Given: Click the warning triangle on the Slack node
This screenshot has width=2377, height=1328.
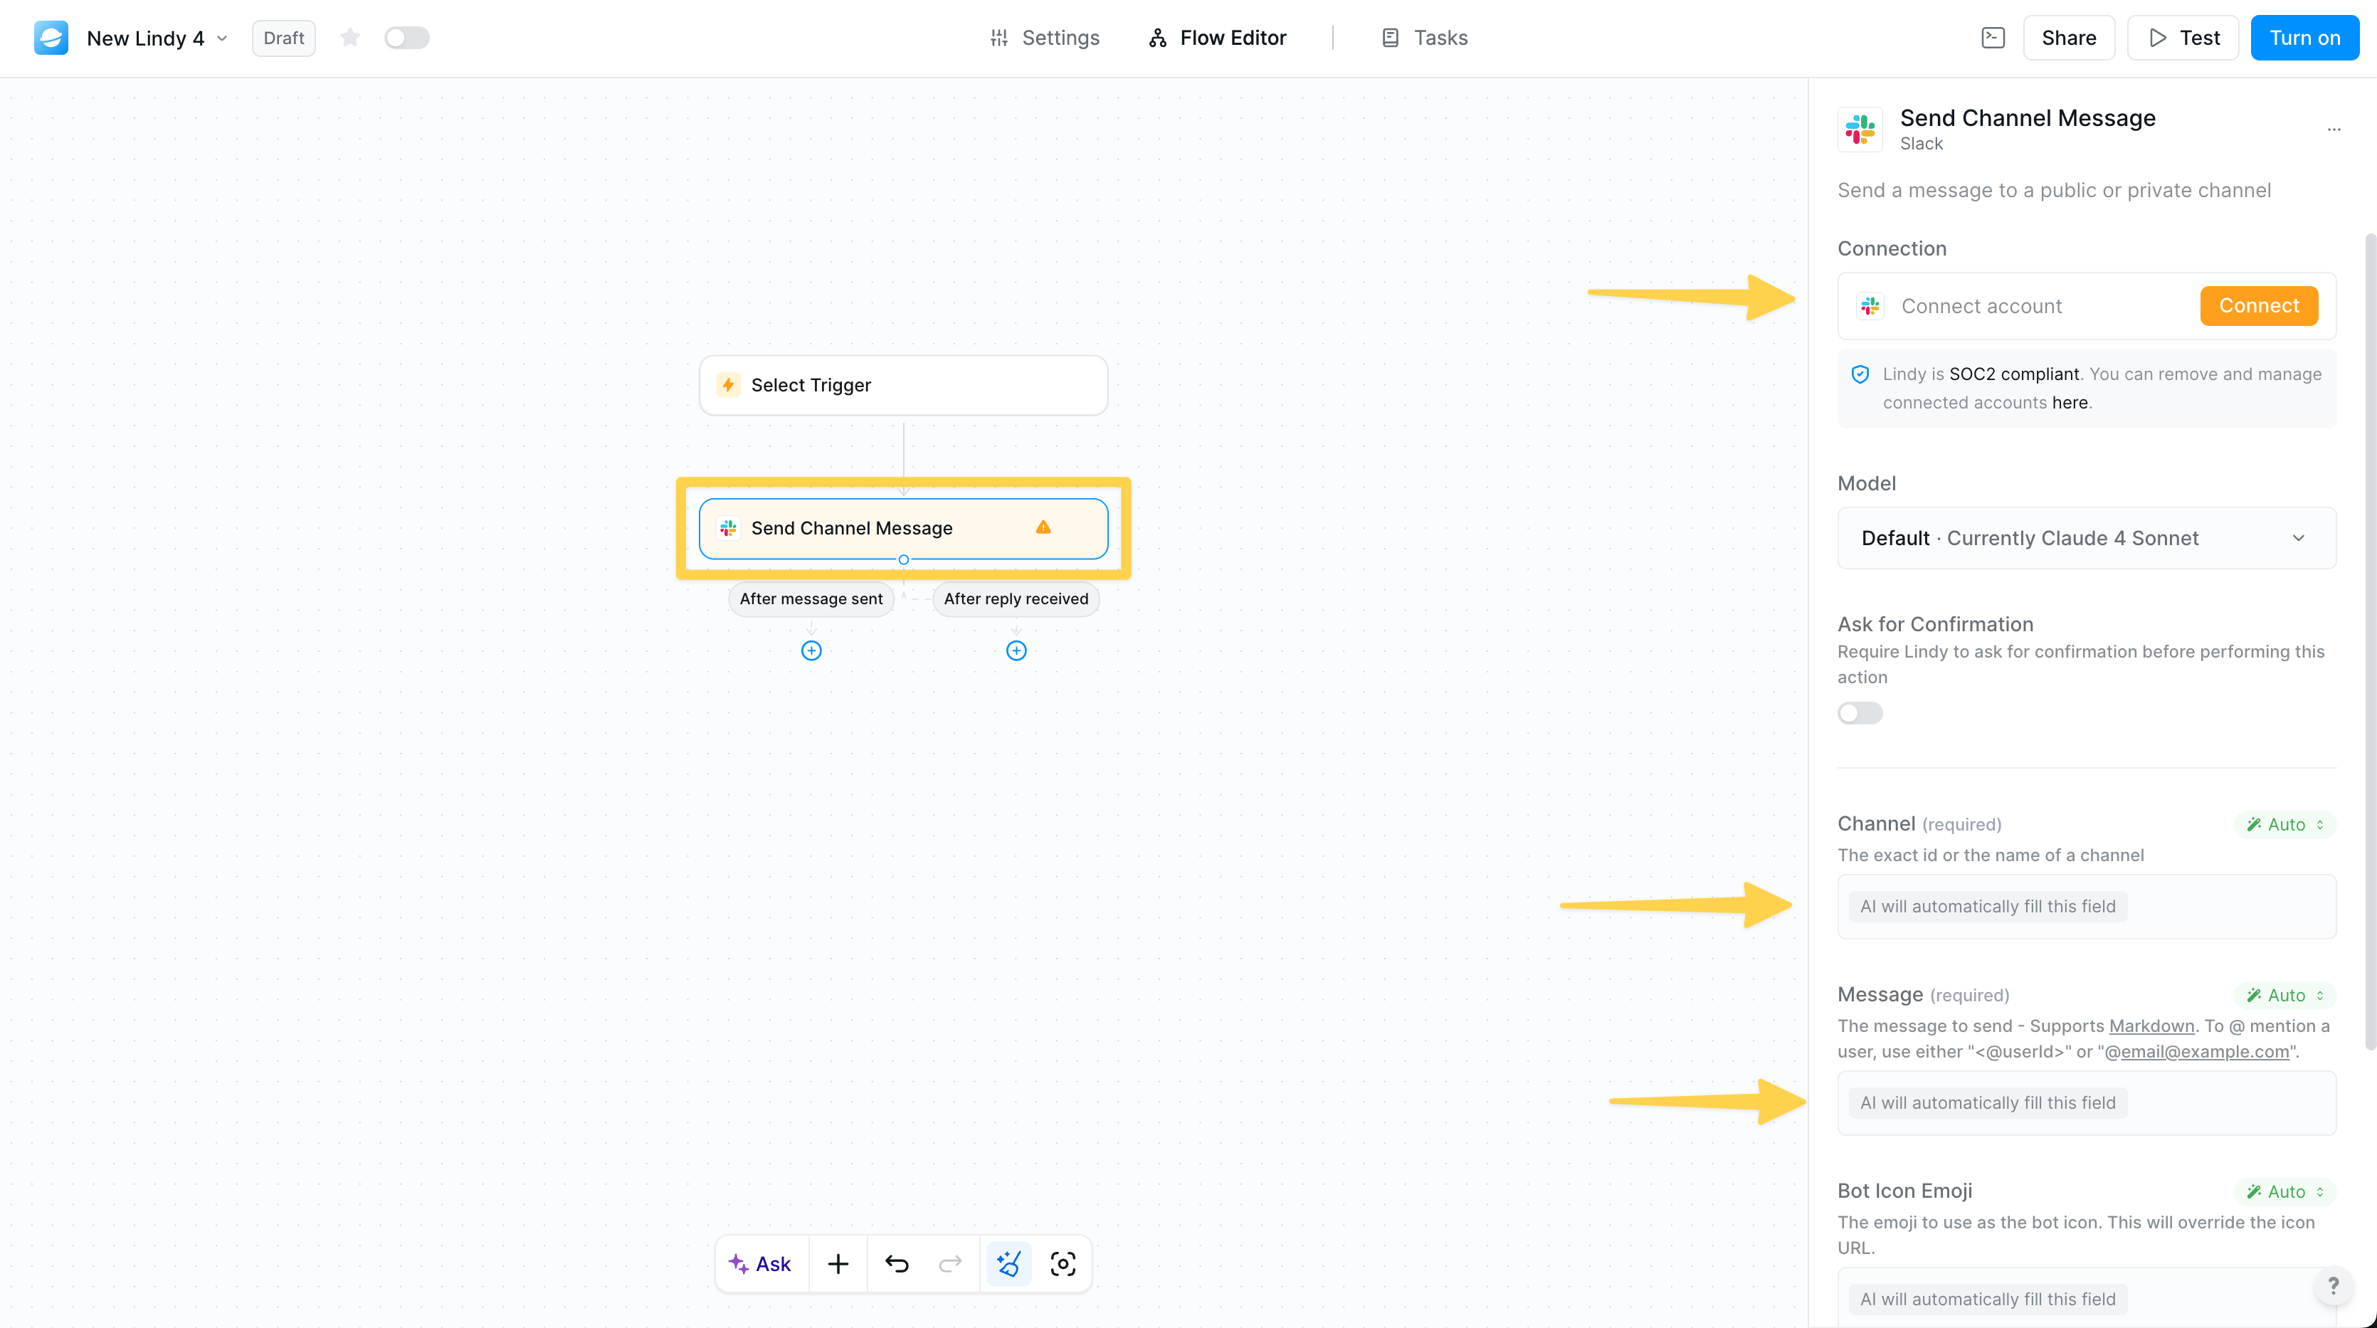Looking at the screenshot, I should tap(1043, 527).
